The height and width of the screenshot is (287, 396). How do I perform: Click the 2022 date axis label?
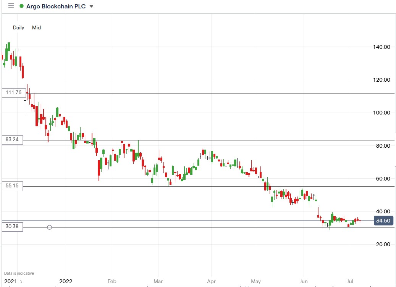(66, 281)
